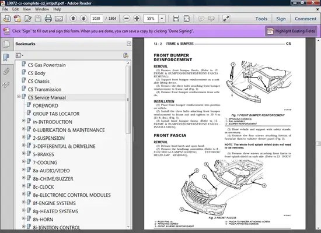Open the Window menu

[x=42, y=9]
